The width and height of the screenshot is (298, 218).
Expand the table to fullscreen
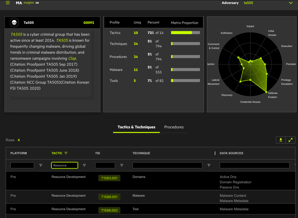pos(290,140)
